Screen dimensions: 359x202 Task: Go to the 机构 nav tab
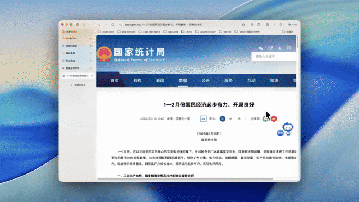[x=137, y=80]
